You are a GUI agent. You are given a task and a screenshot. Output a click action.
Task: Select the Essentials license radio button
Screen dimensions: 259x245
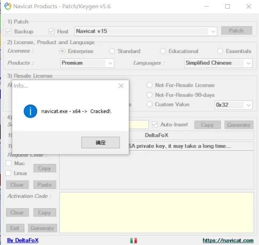pos(220,51)
